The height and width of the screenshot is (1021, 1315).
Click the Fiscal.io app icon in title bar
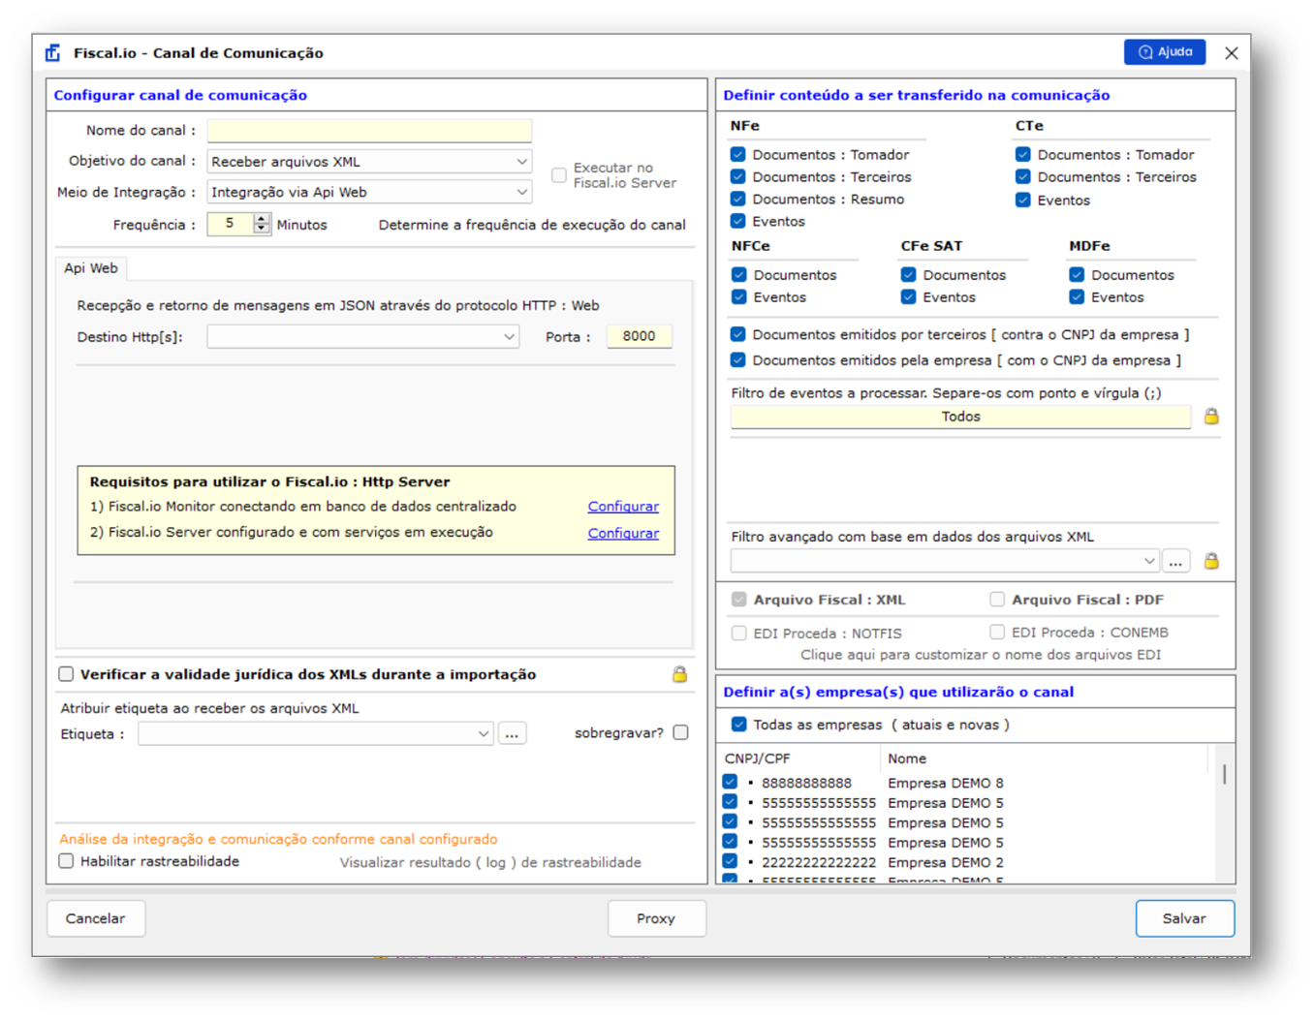[52, 52]
